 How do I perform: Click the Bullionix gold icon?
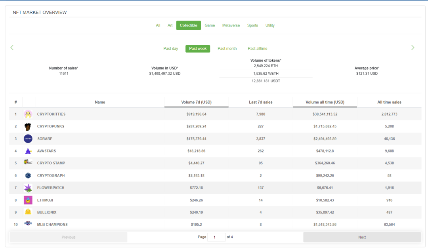pyautogui.click(x=28, y=212)
